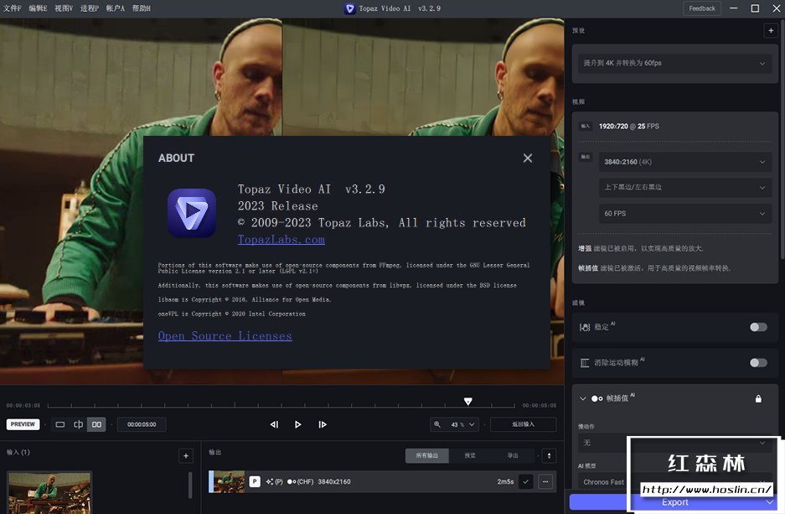Add an input video with the plus icon

pos(186,456)
